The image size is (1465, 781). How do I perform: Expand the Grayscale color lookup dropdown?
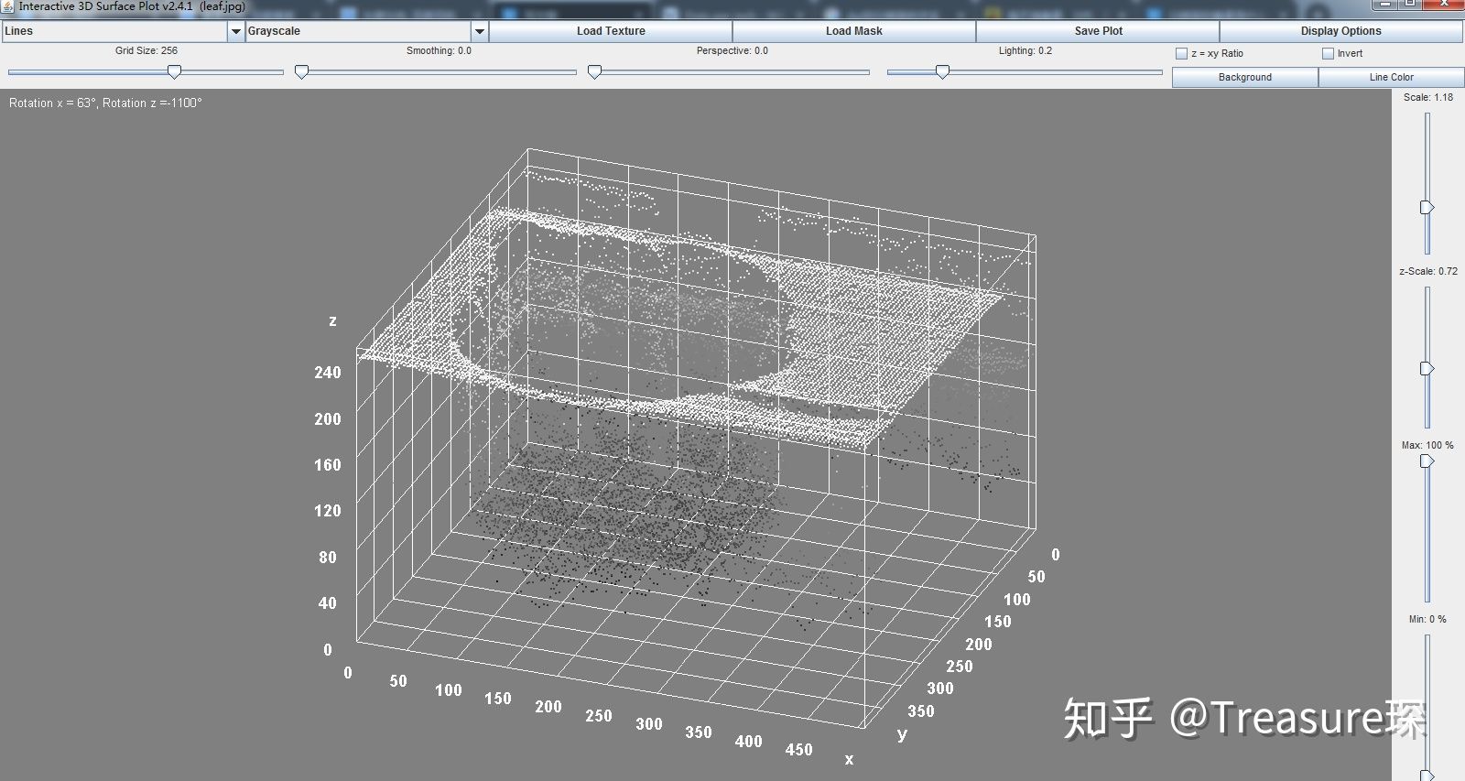tap(366, 31)
